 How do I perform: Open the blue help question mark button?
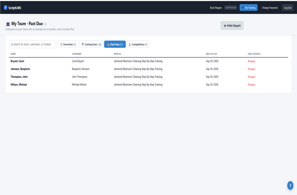click(290, 185)
